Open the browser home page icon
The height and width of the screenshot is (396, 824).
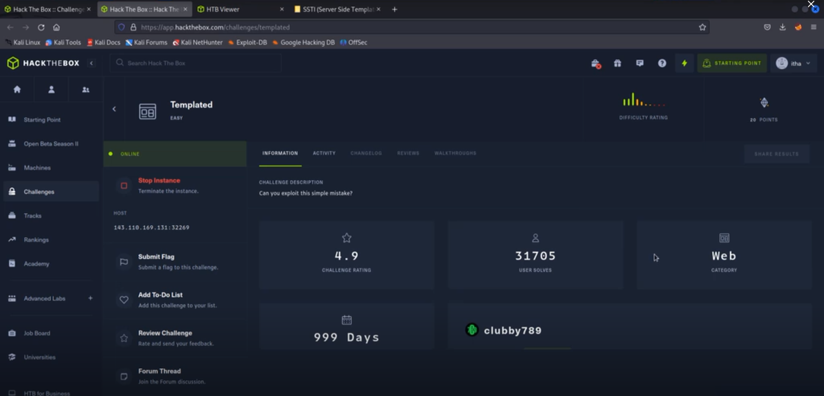[x=56, y=27]
